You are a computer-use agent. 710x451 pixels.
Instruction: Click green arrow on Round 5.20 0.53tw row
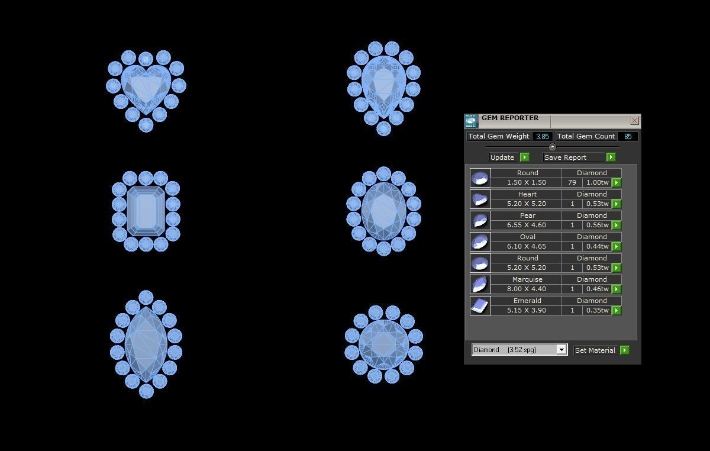tap(616, 268)
